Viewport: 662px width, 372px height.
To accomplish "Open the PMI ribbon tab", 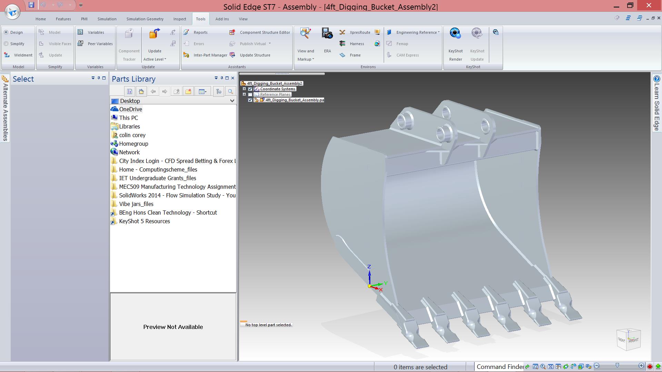I will 84,19.
